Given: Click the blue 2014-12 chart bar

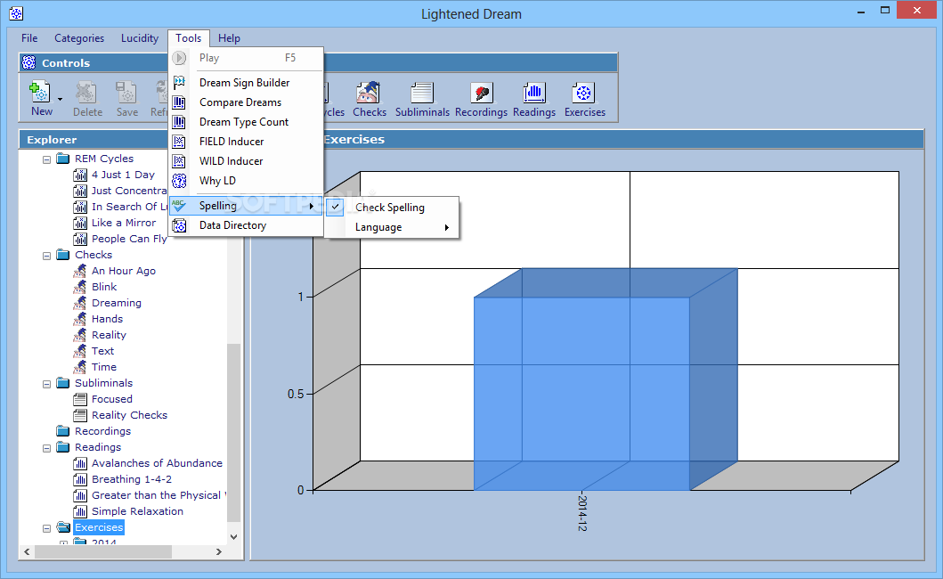Looking at the screenshot, I should click(581, 394).
